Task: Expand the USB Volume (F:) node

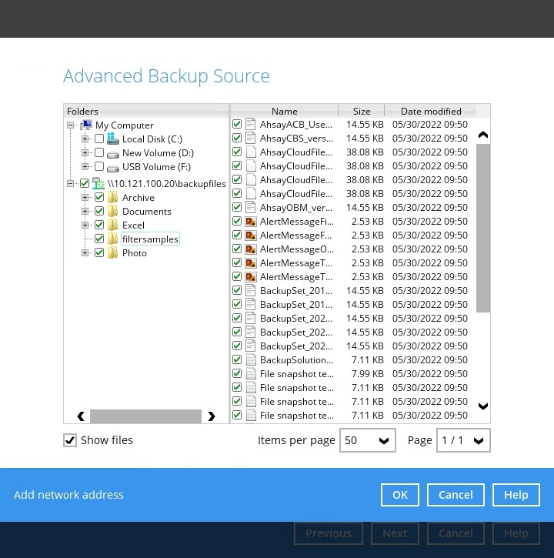Action: click(x=85, y=166)
